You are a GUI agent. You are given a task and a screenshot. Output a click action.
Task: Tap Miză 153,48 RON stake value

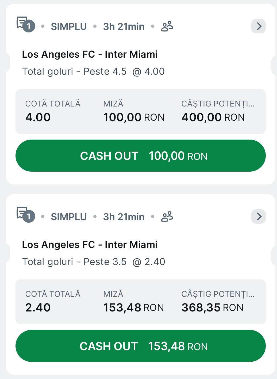click(133, 308)
